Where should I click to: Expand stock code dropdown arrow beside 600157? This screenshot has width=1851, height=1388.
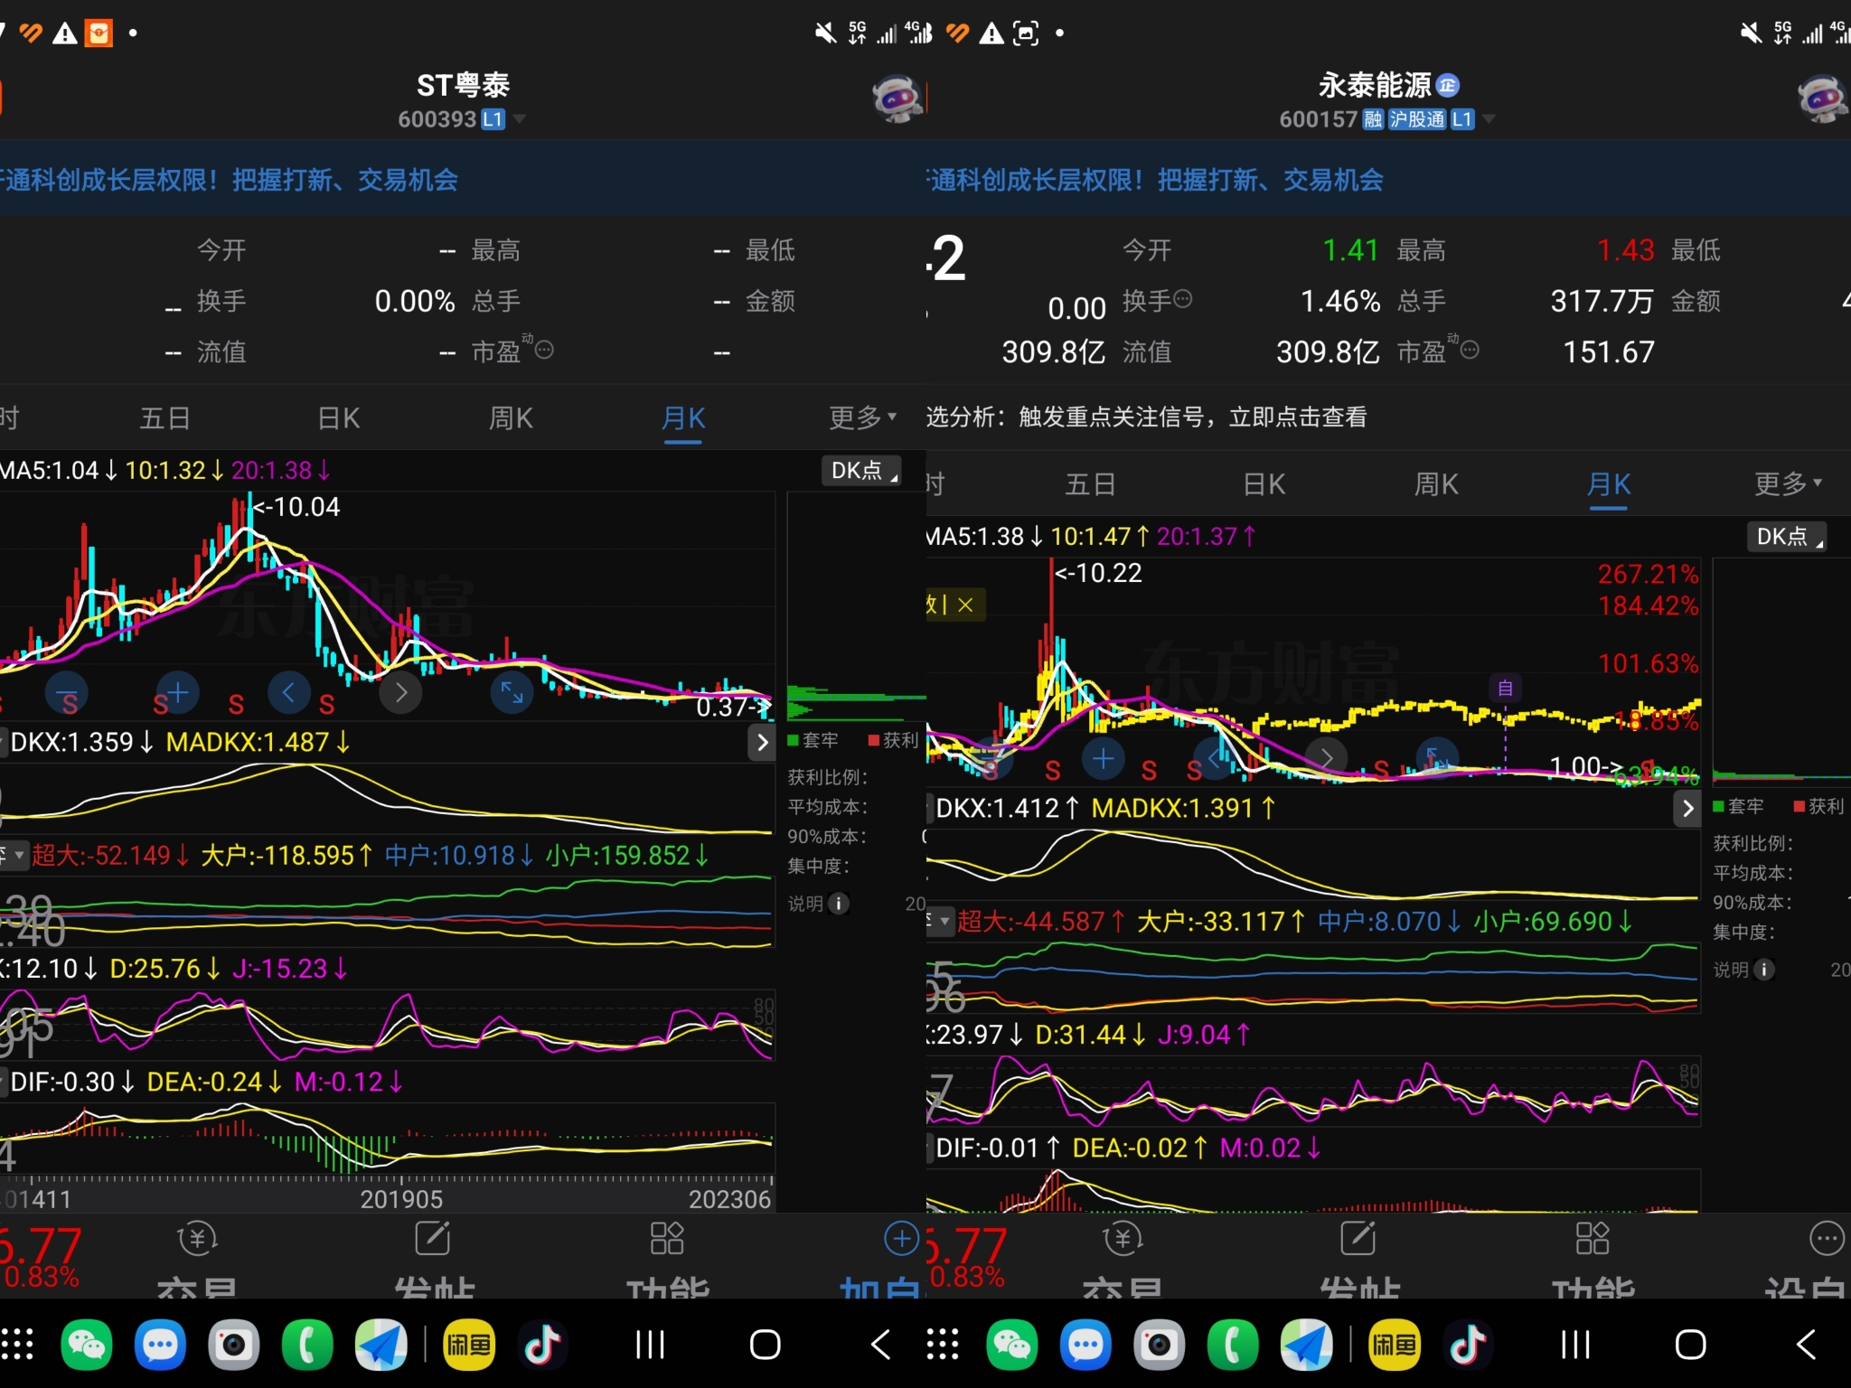pos(1489,118)
